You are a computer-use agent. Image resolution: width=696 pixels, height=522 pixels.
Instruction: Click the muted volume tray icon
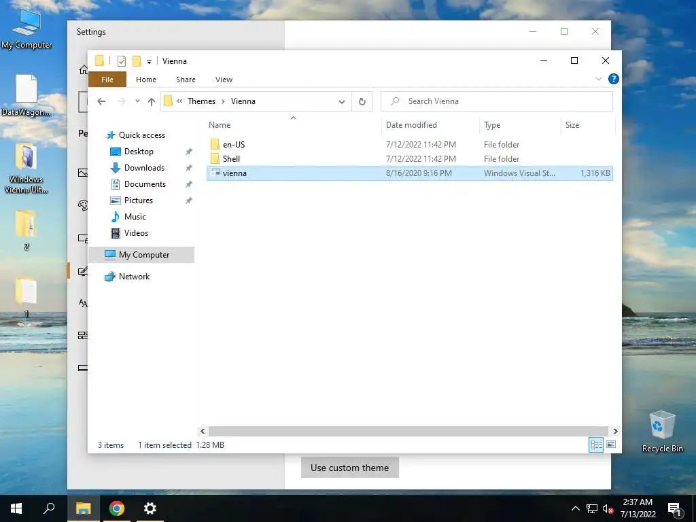pyautogui.click(x=608, y=509)
